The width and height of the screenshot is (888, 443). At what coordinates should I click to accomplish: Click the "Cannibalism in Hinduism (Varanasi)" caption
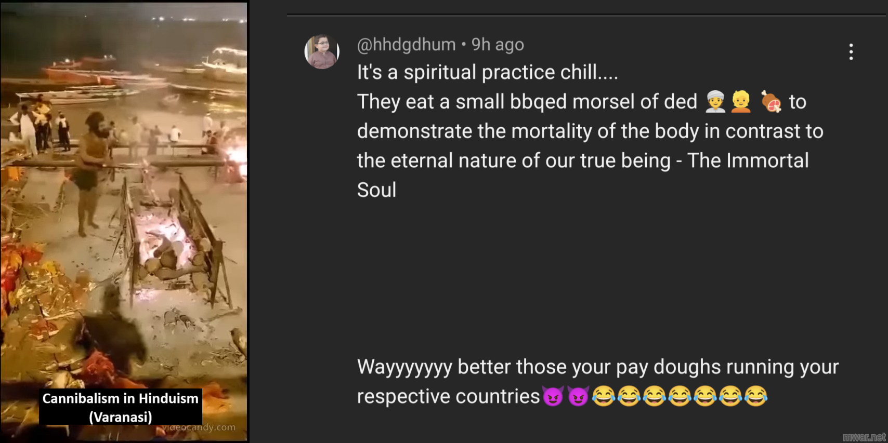[x=121, y=407]
